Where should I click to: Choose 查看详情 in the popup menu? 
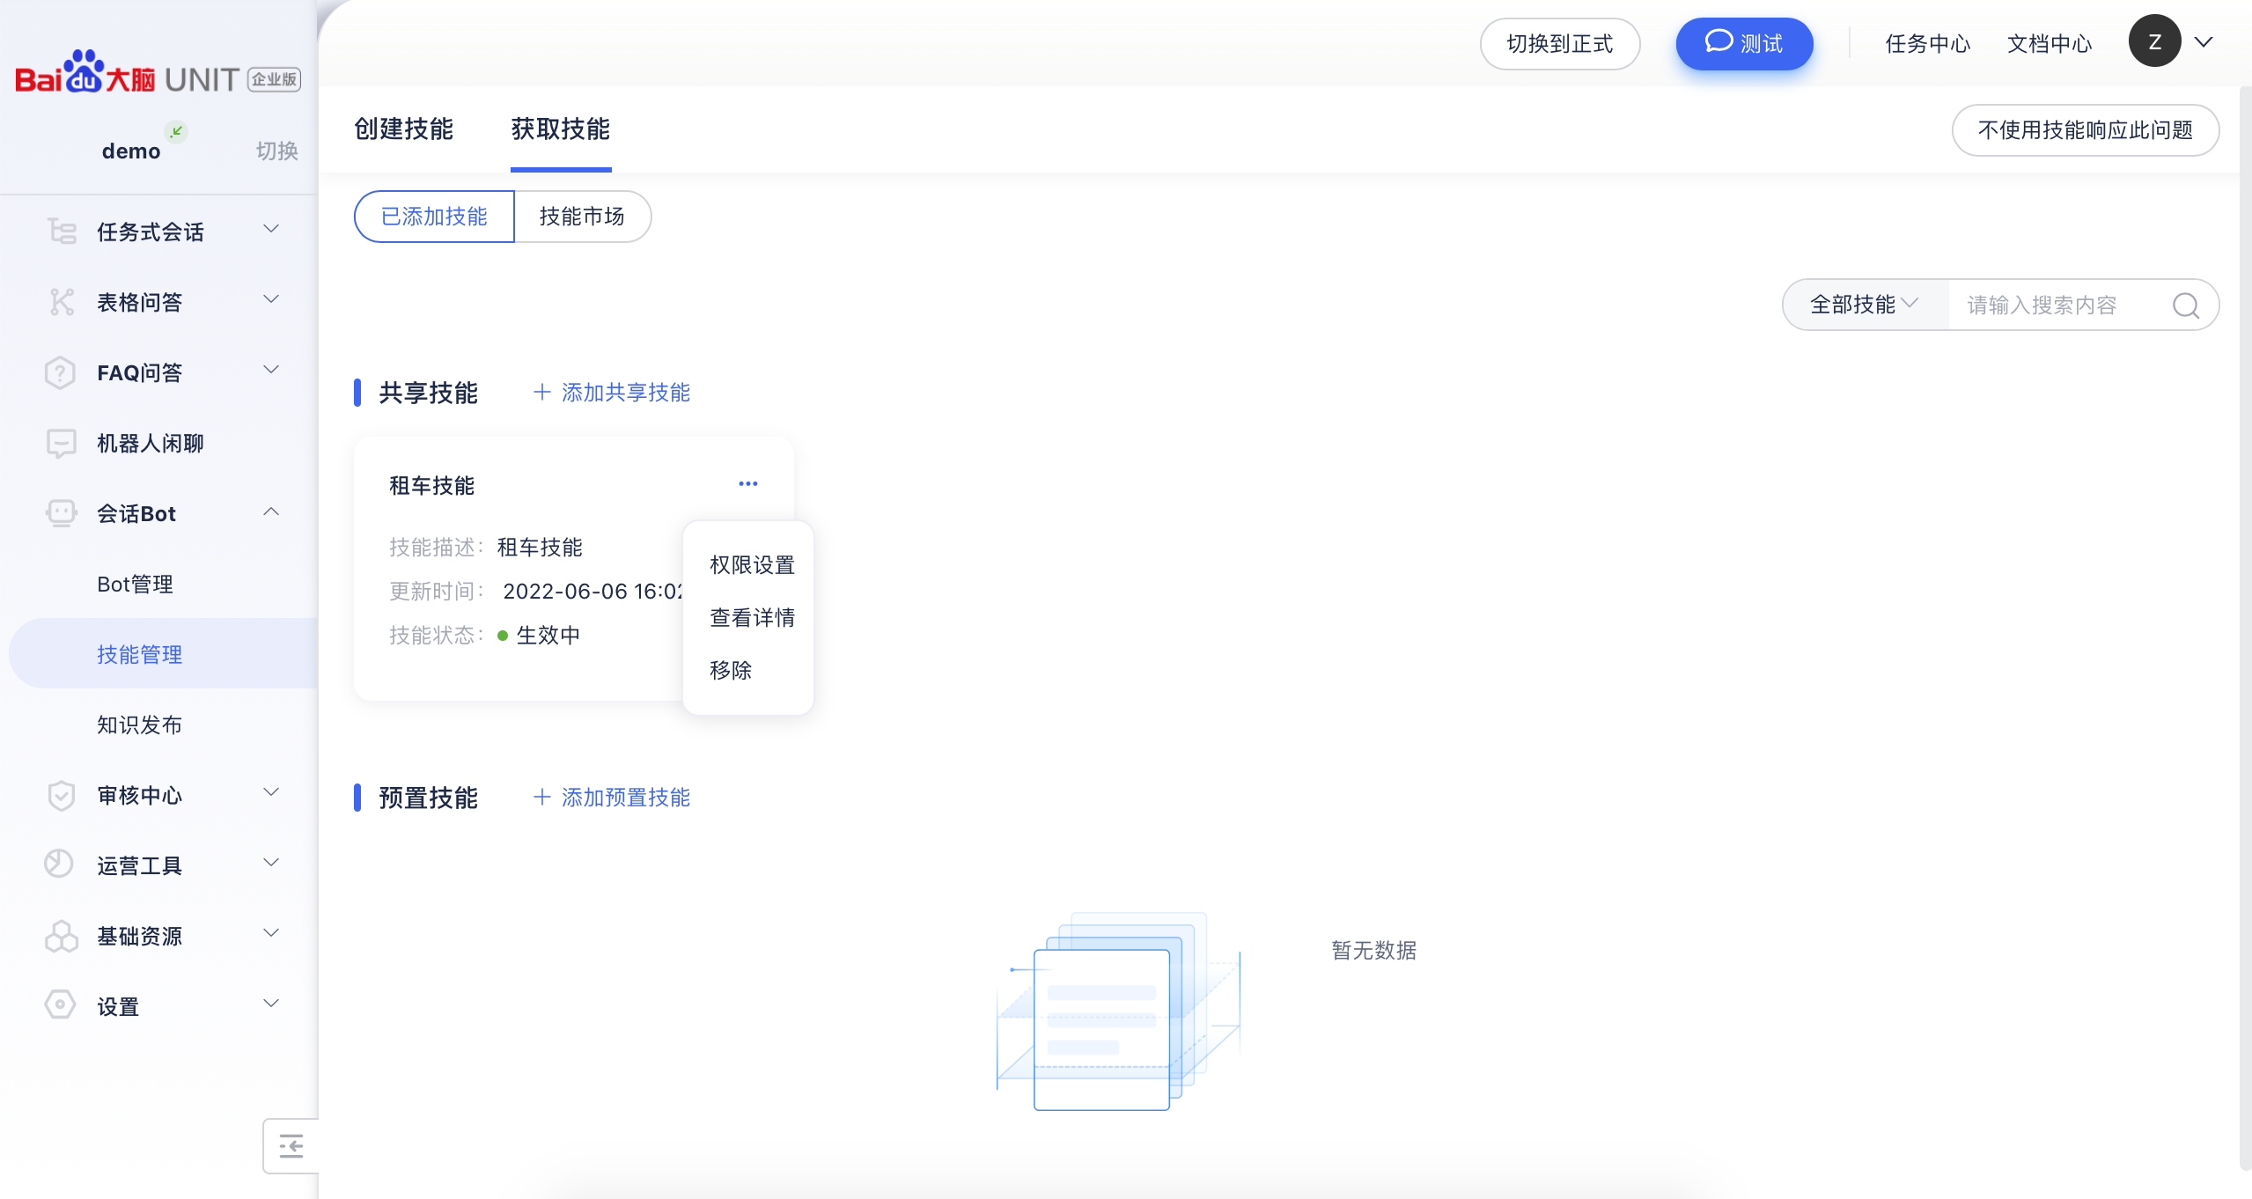tap(752, 618)
